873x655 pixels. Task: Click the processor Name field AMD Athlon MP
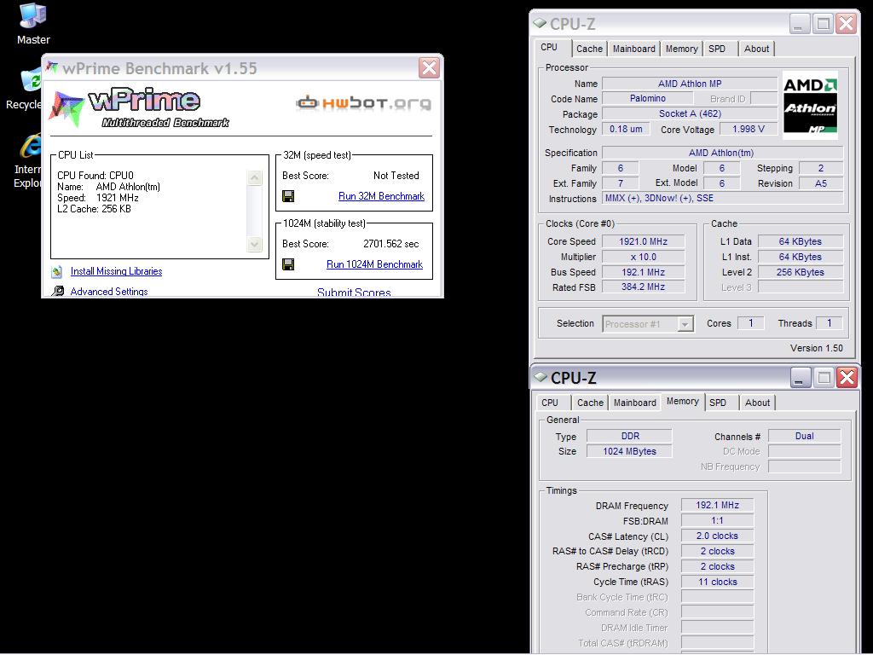689,84
